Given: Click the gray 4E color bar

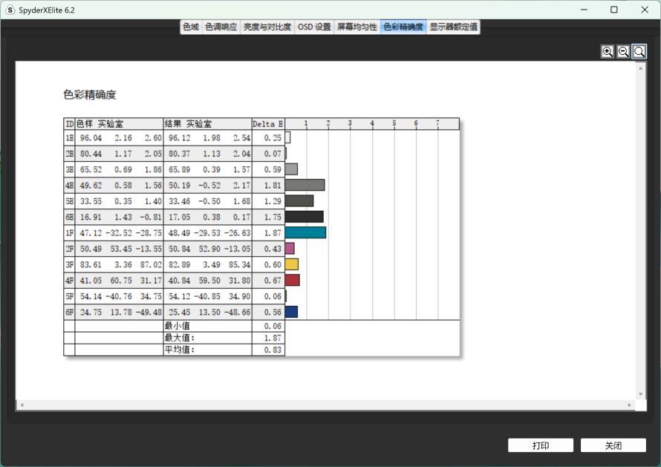Looking at the screenshot, I should 305,185.
